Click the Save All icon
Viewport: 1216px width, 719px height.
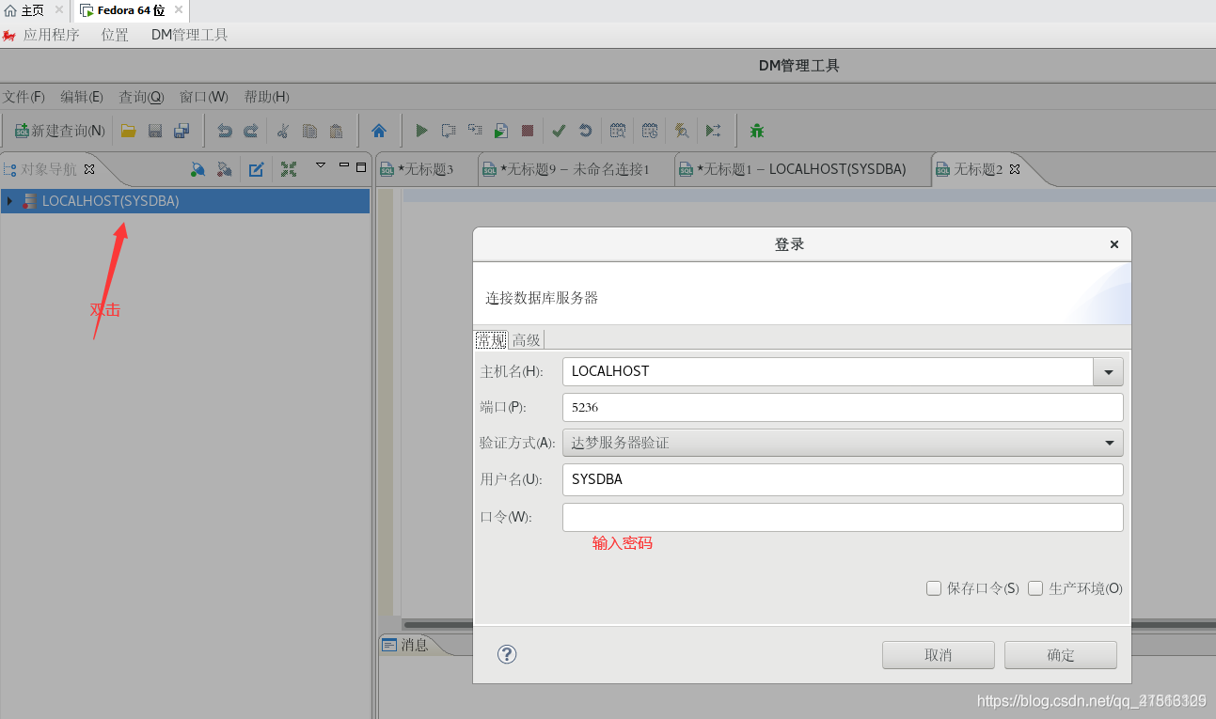coord(182,131)
